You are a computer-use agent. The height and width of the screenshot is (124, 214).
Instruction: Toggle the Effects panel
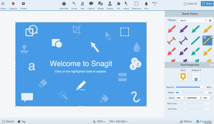[x=185, y=121]
